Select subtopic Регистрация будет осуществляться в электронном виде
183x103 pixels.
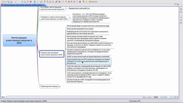[x=88, y=26]
